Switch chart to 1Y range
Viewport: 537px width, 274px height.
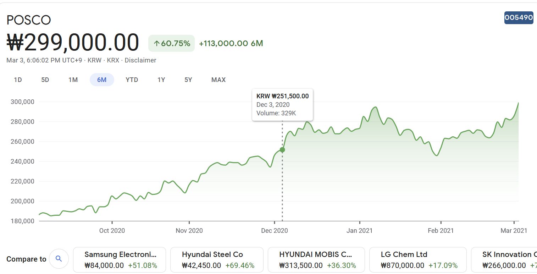pyautogui.click(x=161, y=80)
